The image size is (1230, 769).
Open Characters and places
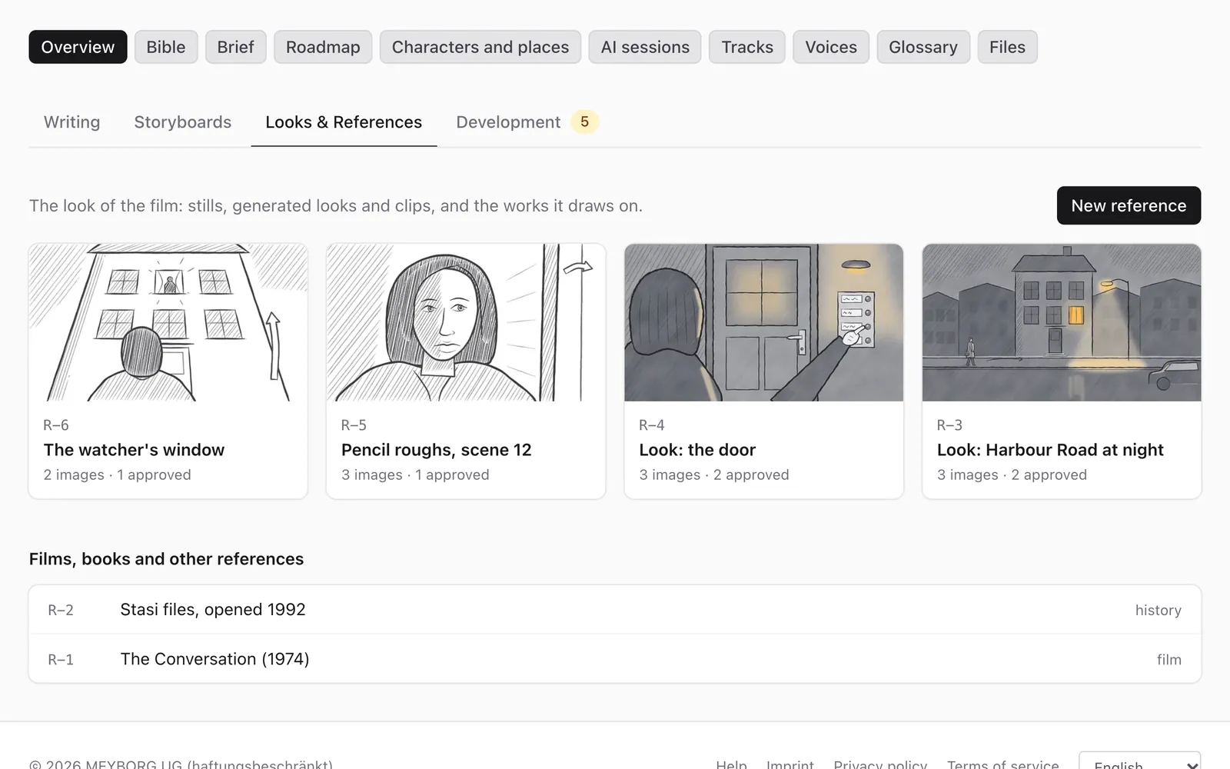click(x=480, y=47)
